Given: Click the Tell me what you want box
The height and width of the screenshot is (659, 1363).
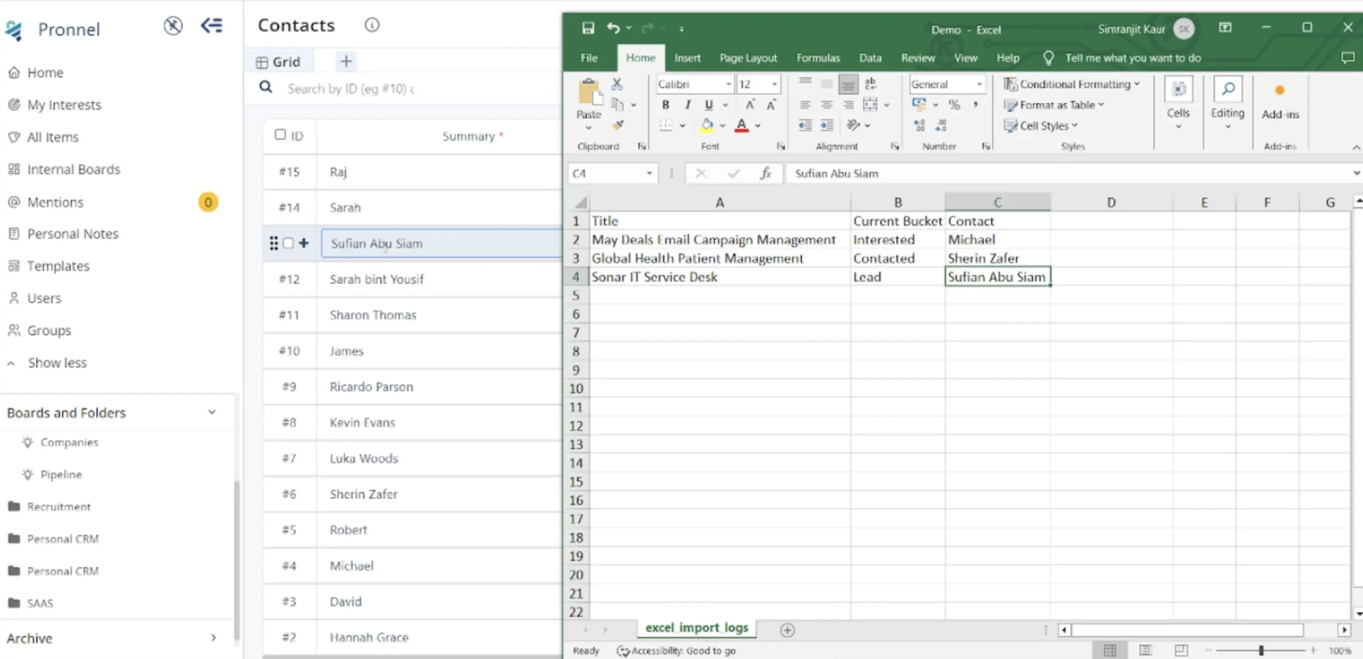Looking at the screenshot, I should coord(1132,58).
